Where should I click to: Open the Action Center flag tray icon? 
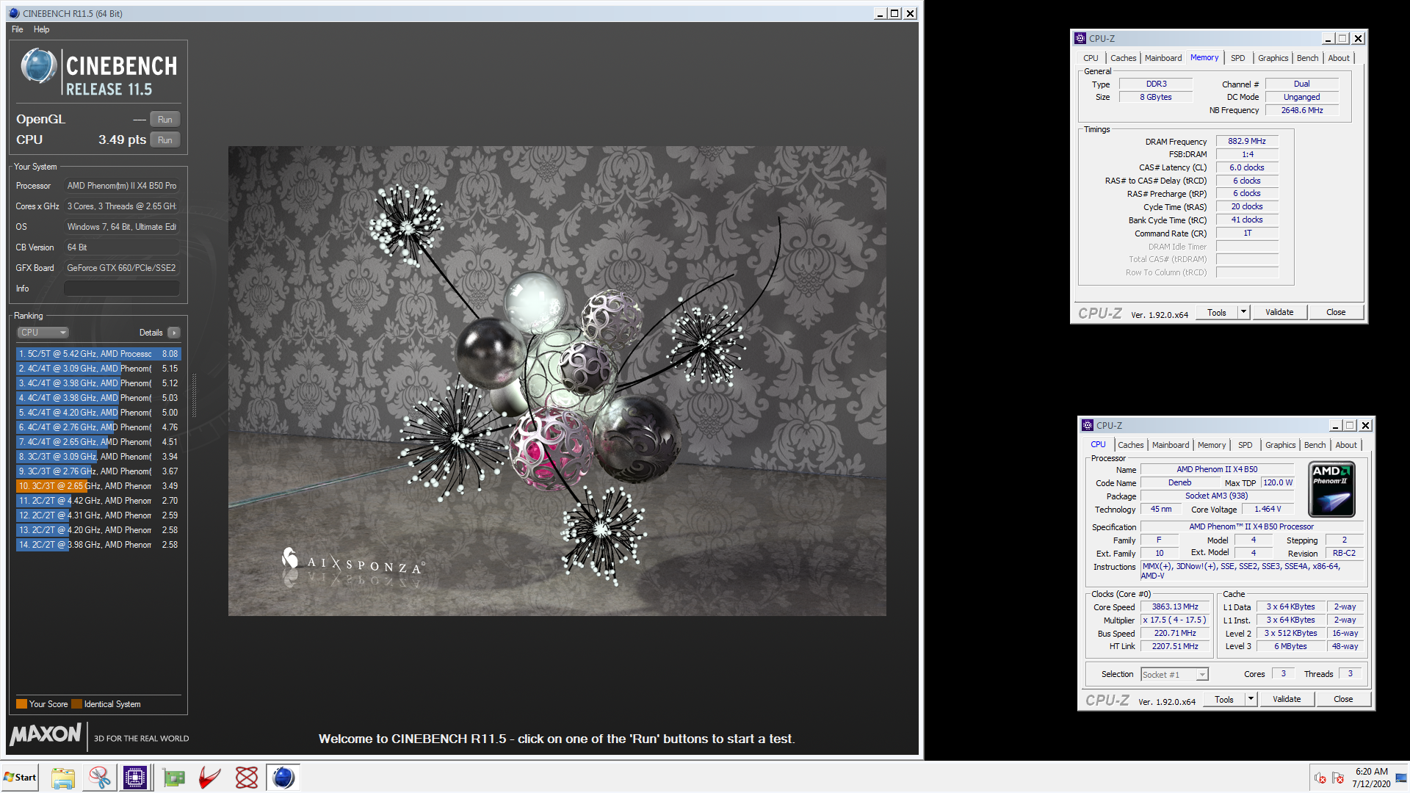(x=1338, y=778)
